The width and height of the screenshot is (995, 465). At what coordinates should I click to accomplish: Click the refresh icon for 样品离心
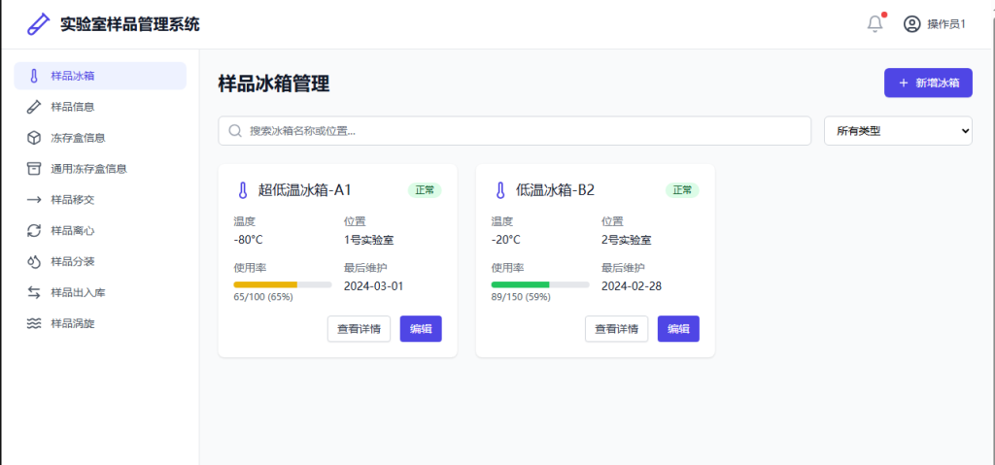[x=34, y=231]
